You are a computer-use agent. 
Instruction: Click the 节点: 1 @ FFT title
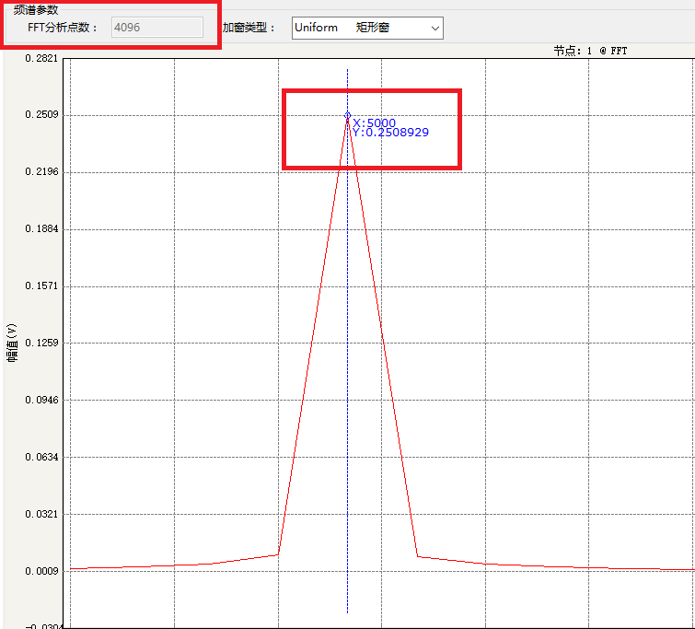pos(590,51)
